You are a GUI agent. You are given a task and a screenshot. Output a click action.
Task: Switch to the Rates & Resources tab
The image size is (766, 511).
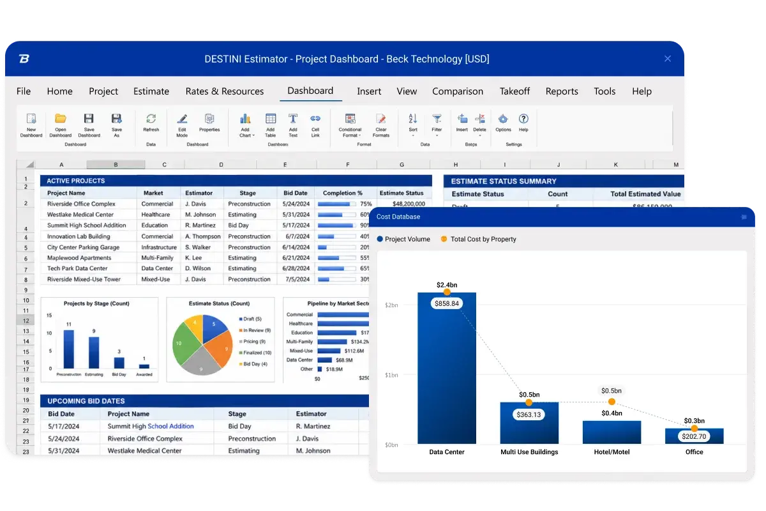[225, 91]
